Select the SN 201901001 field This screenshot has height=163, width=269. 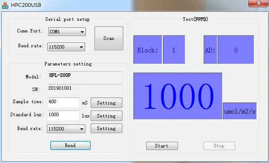click(x=85, y=89)
